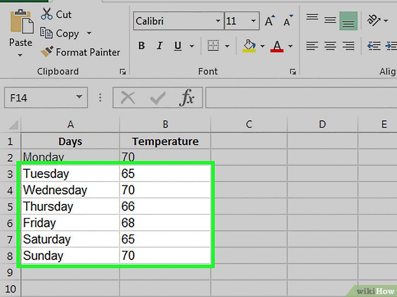Viewport: 397px width, 297px height.
Task: Open the Font dialog launcher
Action: coord(293,71)
